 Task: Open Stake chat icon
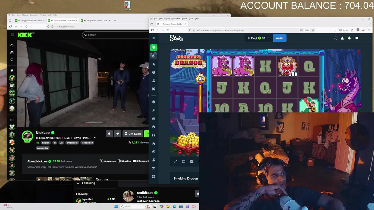(357, 38)
